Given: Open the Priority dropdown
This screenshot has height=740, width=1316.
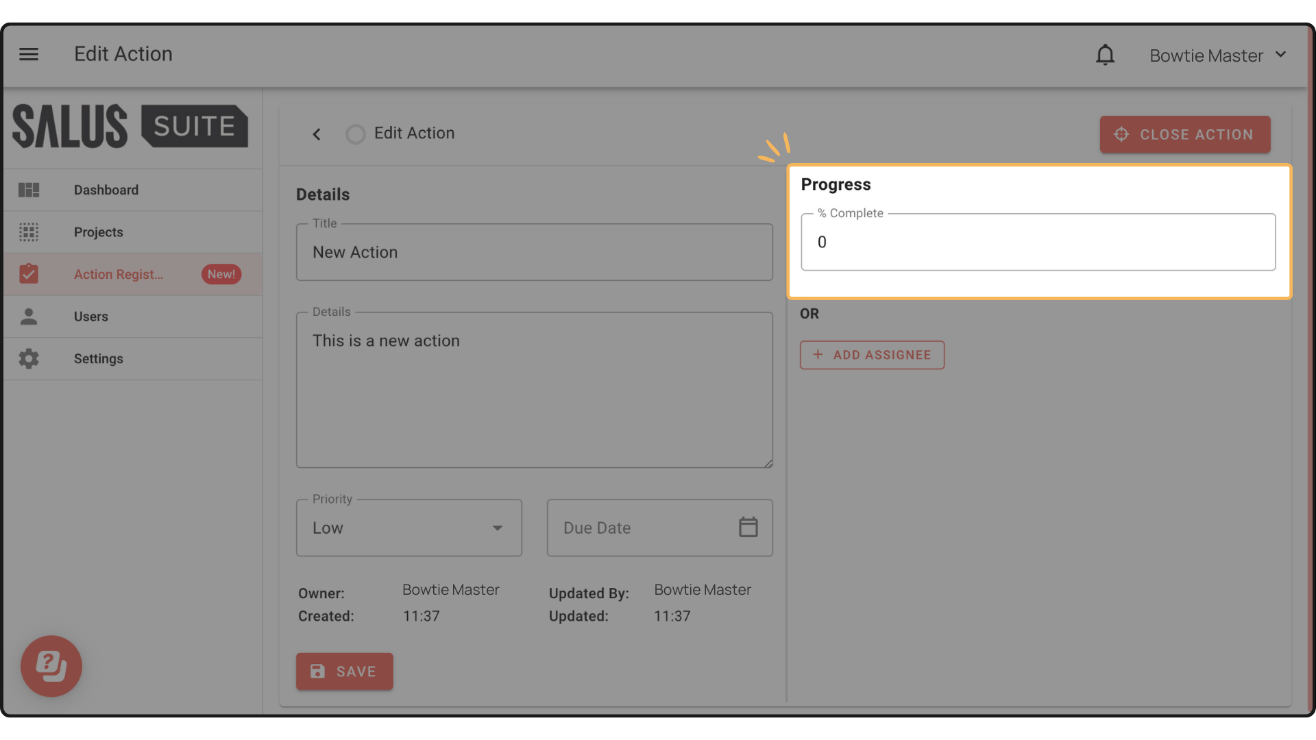Looking at the screenshot, I should pyautogui.click(x=409, y=528).
